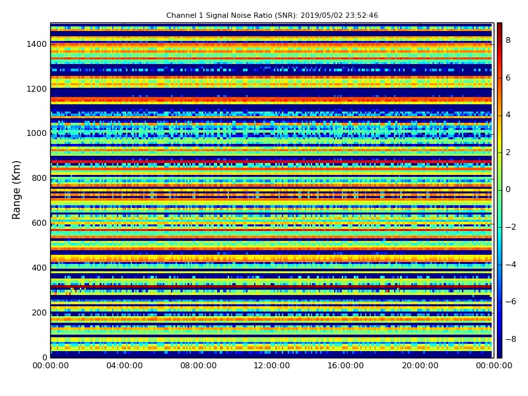Click the 600 range tick label
Screen dimensions: 528x396
pos(39,223)
